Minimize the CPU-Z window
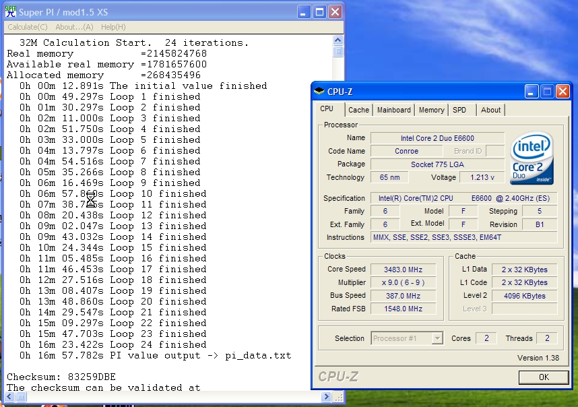The height and width of the screenshot is (407, 578). [531, 92]
